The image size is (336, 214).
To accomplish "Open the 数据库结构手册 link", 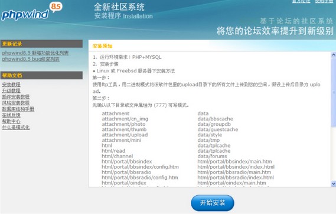I will point(18,109).
